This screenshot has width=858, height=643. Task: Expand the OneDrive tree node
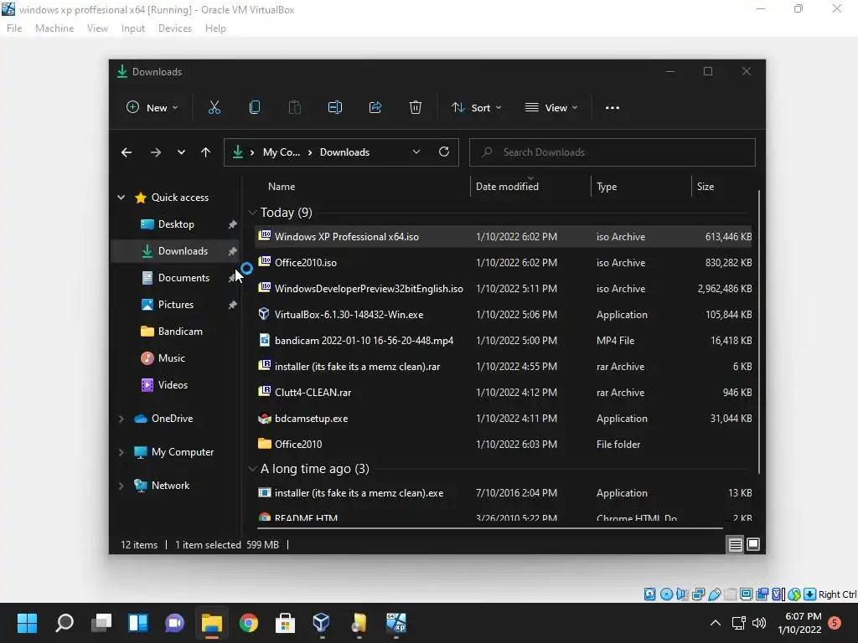121,419
